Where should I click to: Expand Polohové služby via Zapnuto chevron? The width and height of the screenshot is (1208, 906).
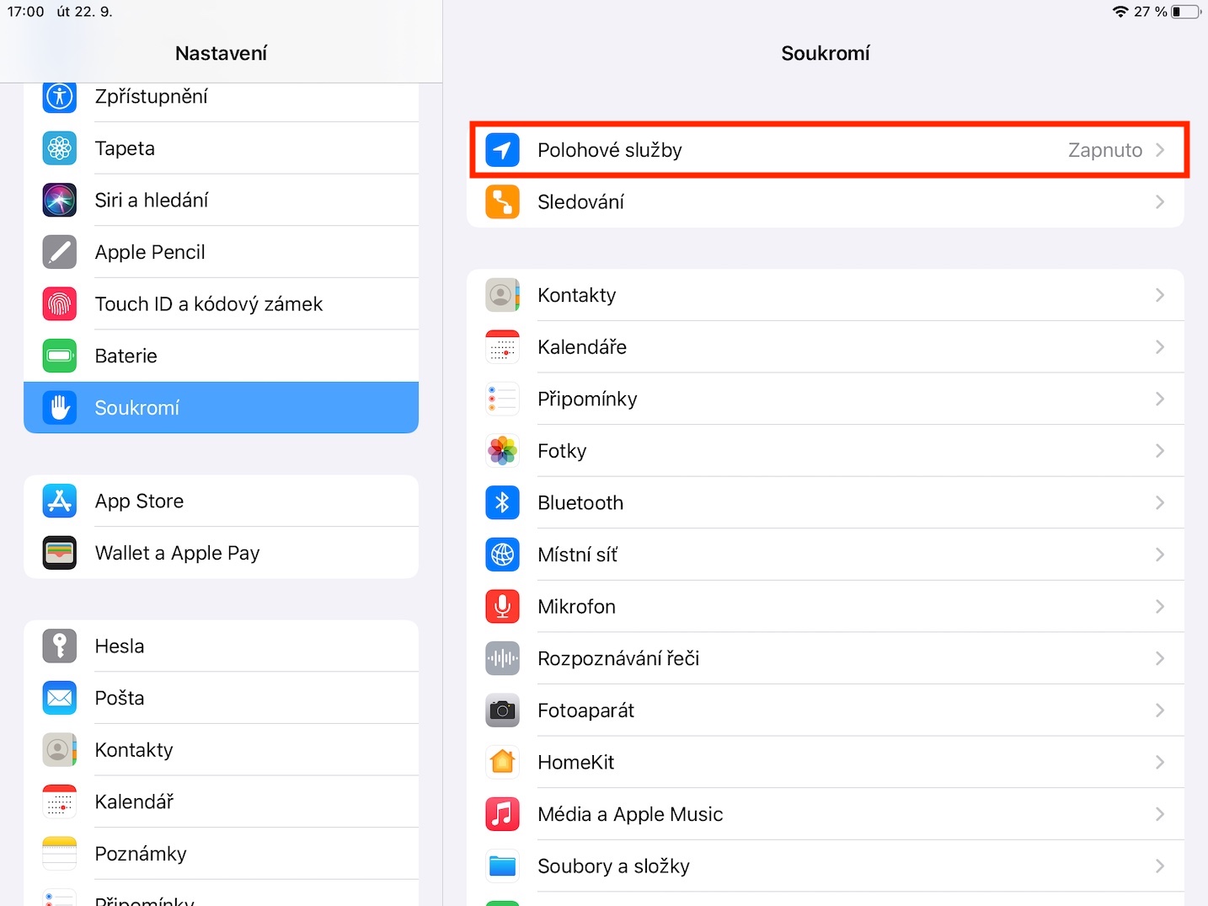pos(1160,150)
